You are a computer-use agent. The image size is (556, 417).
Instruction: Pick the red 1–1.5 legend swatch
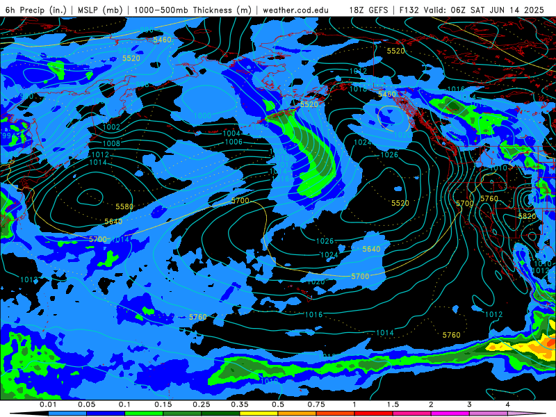(x=374, y=414)
